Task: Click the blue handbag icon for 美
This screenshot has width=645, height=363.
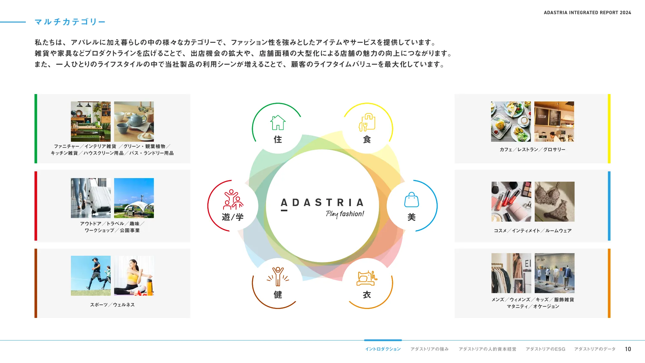Action: [x=412, y=200]
